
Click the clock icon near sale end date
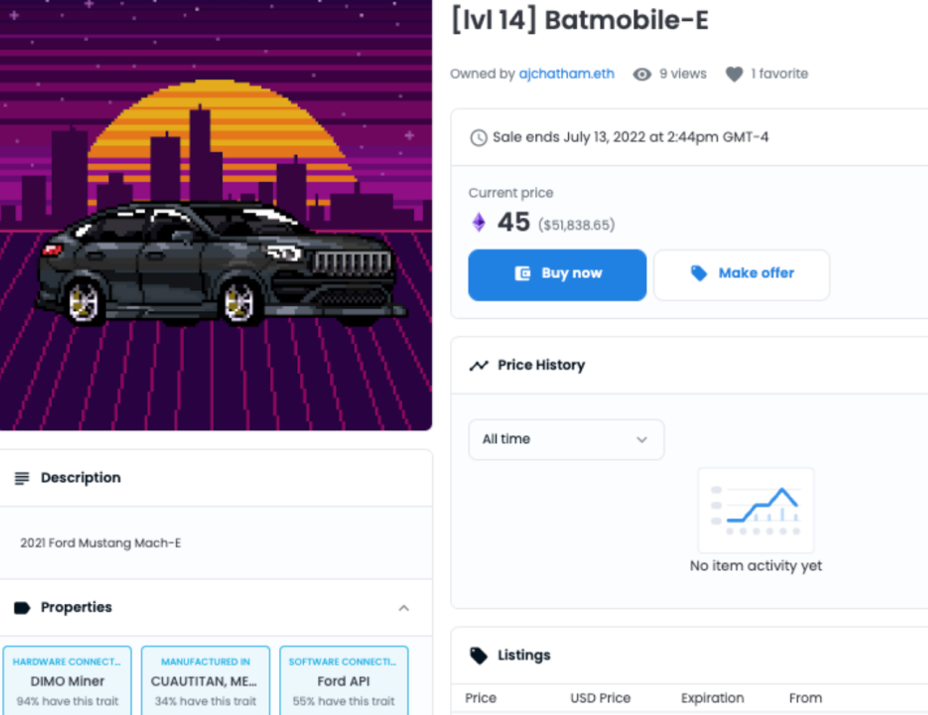478,137
